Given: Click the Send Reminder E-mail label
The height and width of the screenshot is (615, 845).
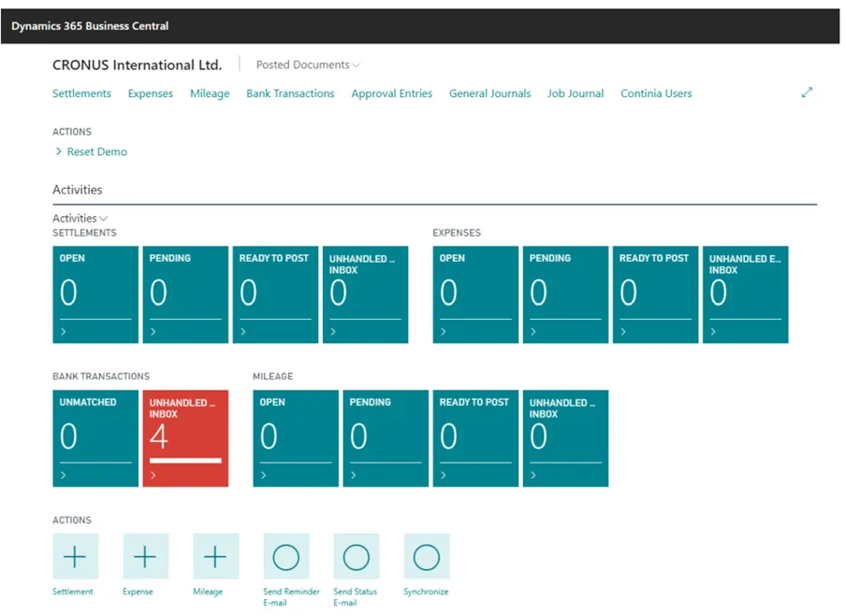Looking at the screenshot, I should point(292,596).
